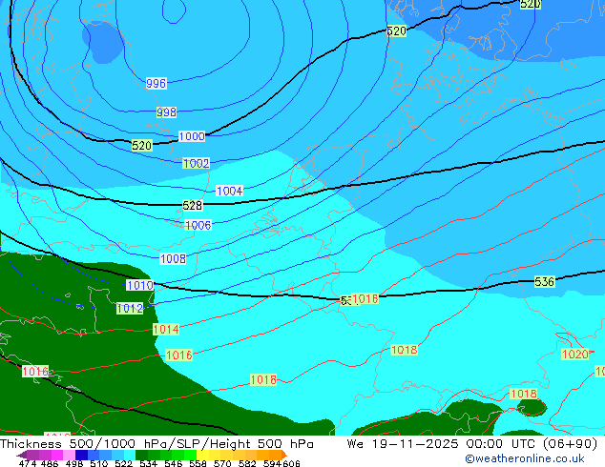
Task: Click the orange arrow tip ending the legend
Action: pyautogui.click(x=284, y=455)
